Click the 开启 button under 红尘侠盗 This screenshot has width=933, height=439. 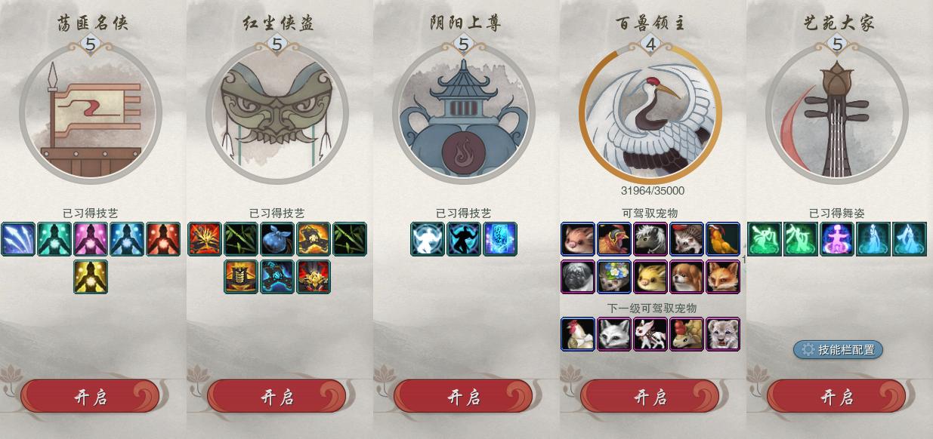pos(277,397)
